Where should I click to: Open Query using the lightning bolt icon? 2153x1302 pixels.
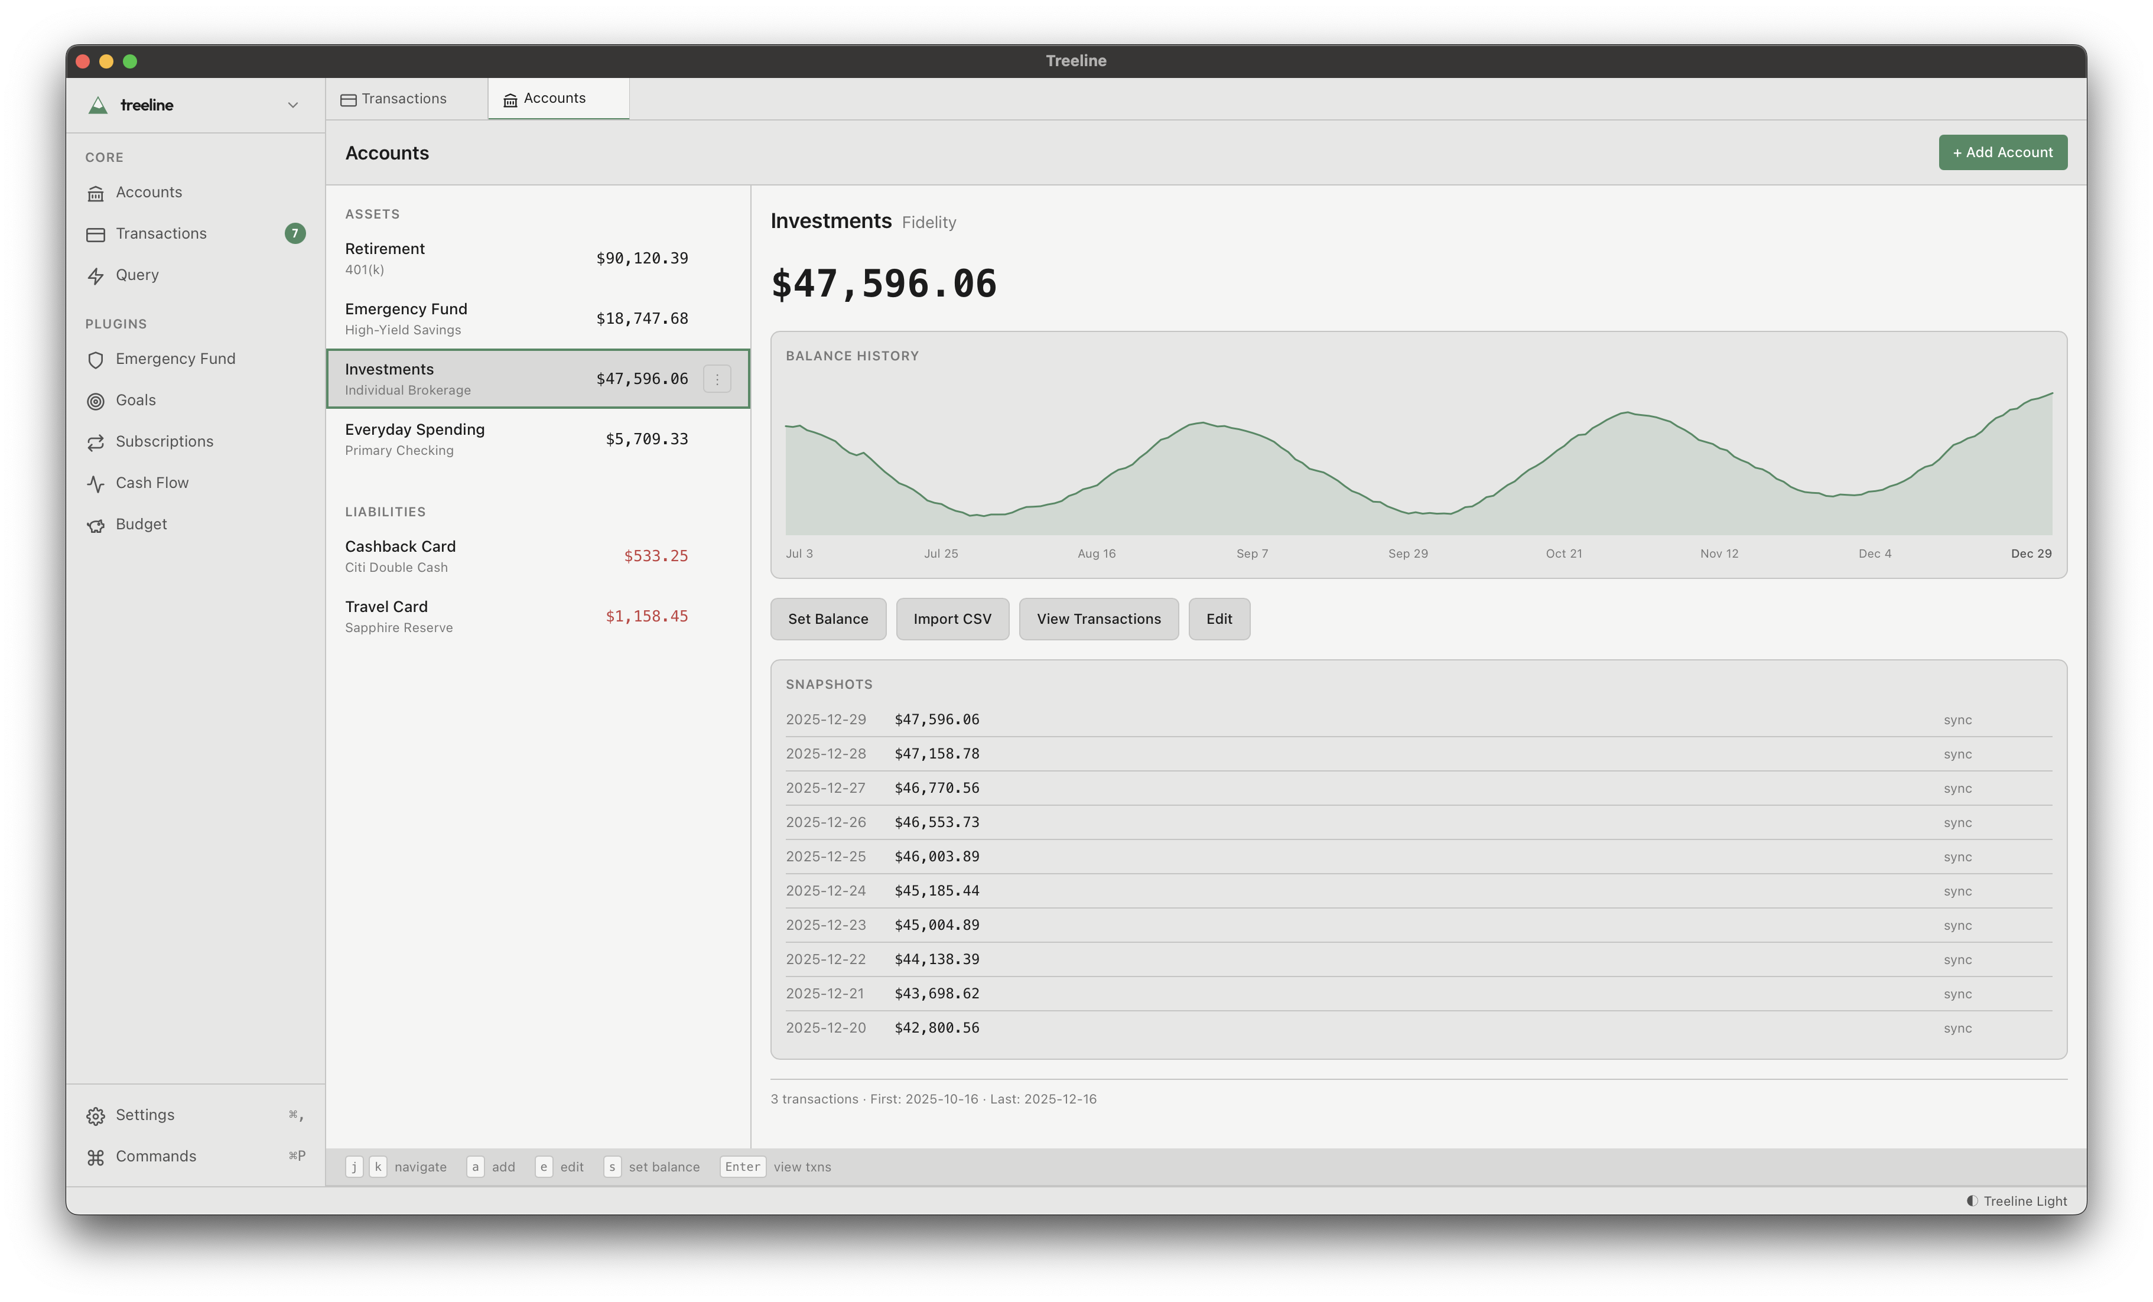[x=96, y=275]
